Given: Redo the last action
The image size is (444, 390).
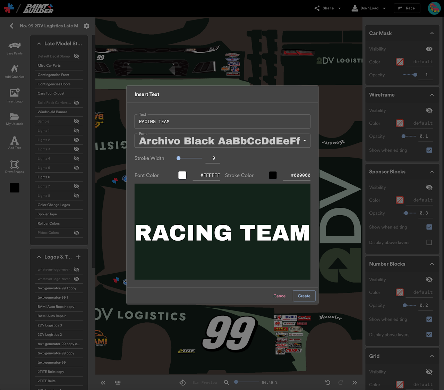Looking at the screenshot, I should click(341, 382).
